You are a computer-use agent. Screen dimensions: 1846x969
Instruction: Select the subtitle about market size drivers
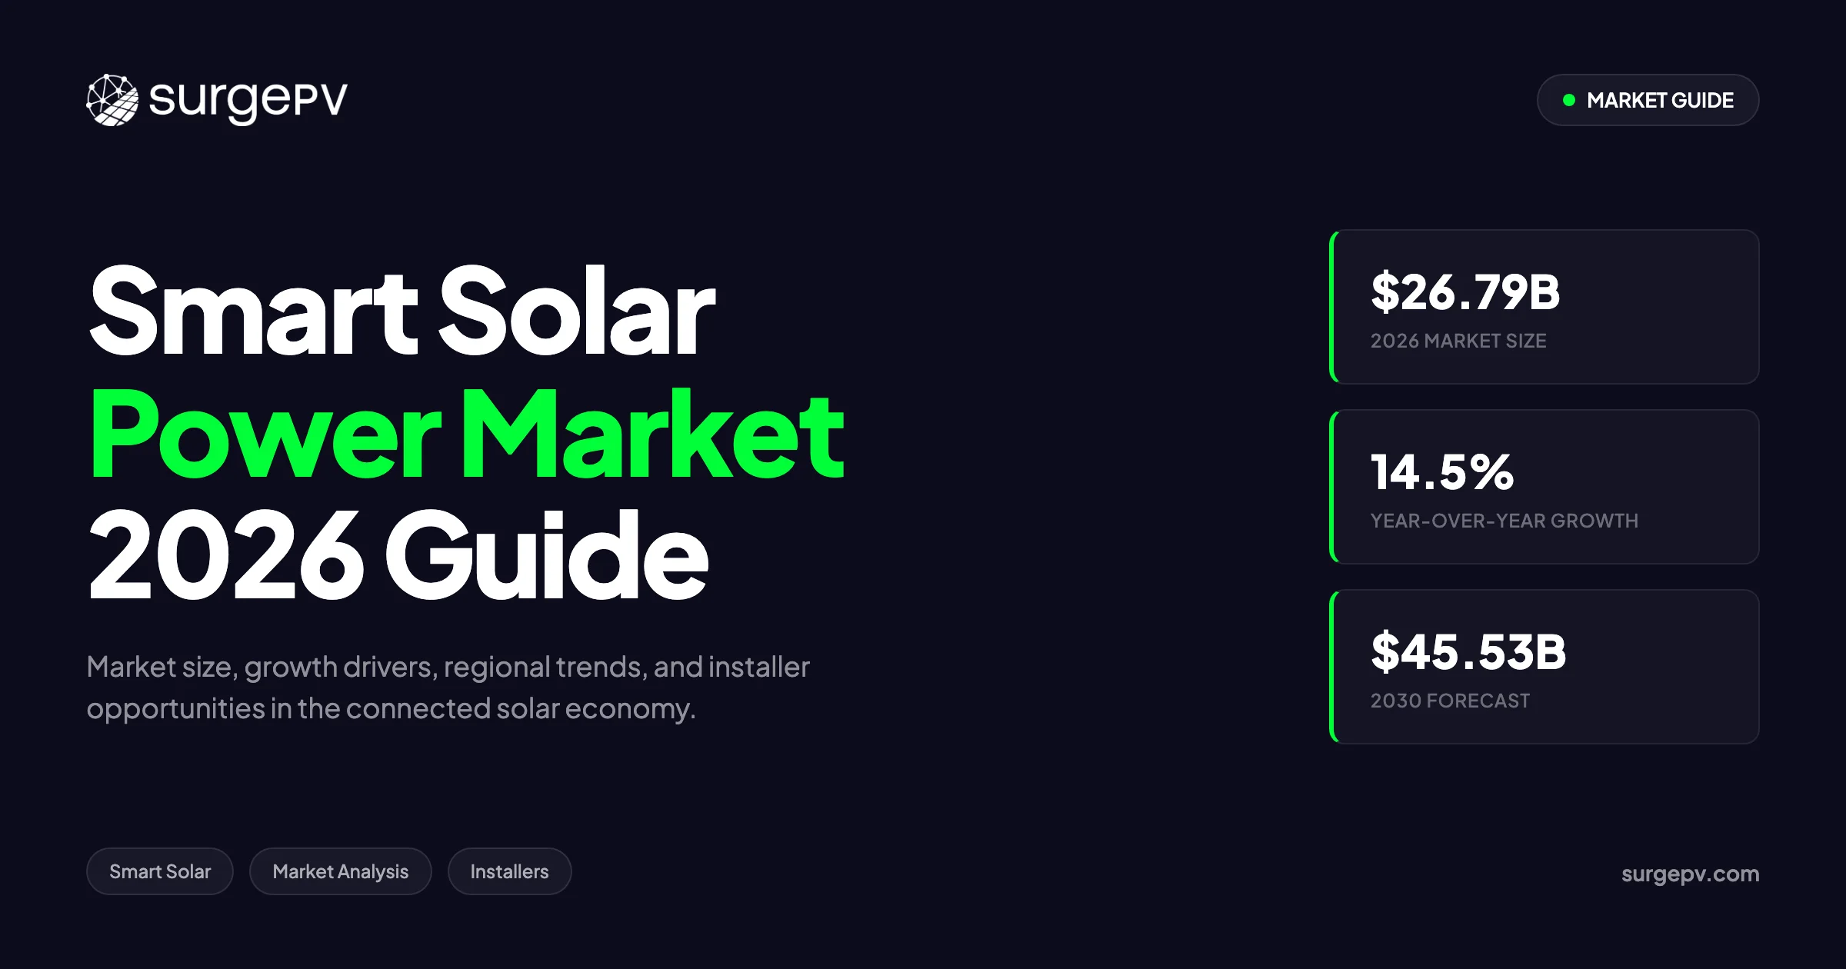[x=448, y=688]
